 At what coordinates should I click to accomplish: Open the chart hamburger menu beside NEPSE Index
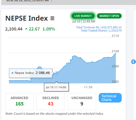pyautogui.click(x=52, y=18)
